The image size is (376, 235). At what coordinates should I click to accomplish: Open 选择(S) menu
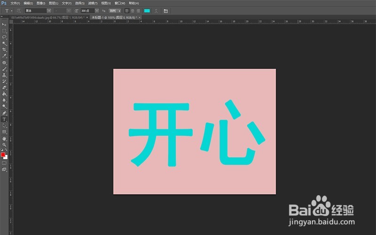click(79, 3)
